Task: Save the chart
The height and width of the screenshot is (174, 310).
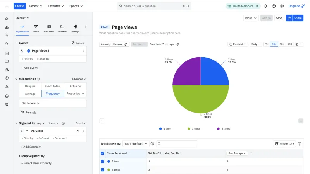Action: point(279,18)
